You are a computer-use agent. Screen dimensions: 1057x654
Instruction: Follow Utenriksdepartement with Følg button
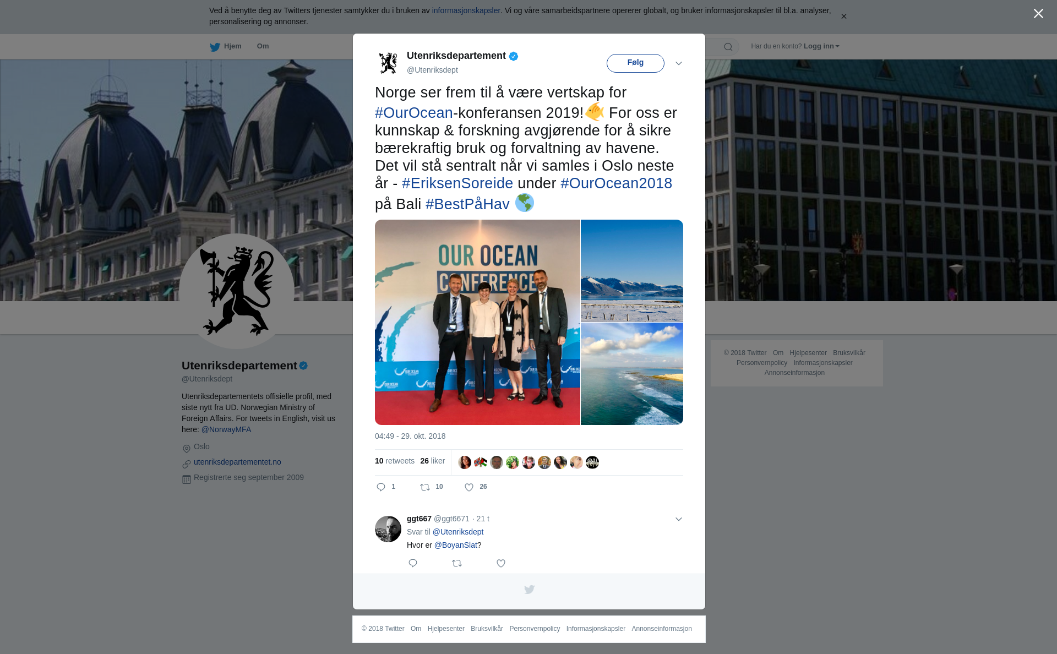tap(635, 63)
